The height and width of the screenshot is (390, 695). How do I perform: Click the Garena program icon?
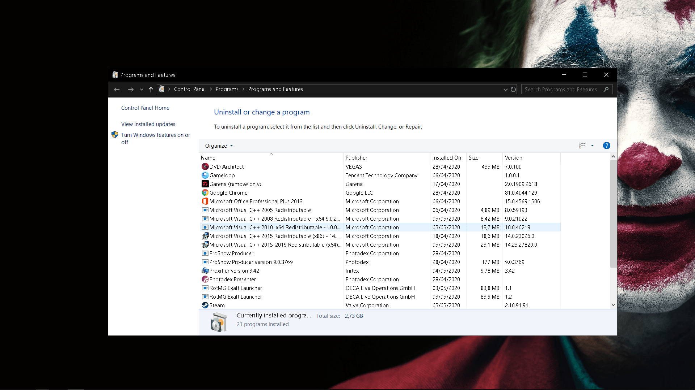coord(205,184)
